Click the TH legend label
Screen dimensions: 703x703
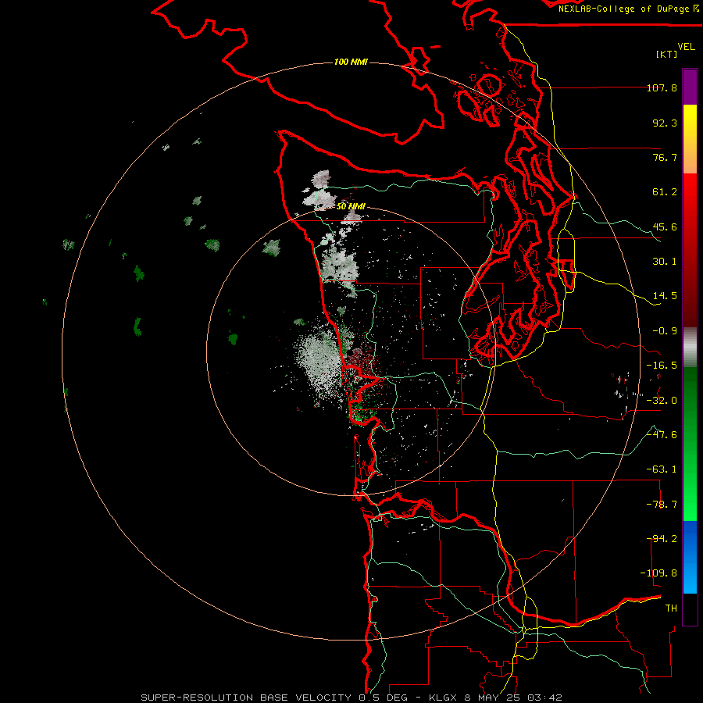671,608
